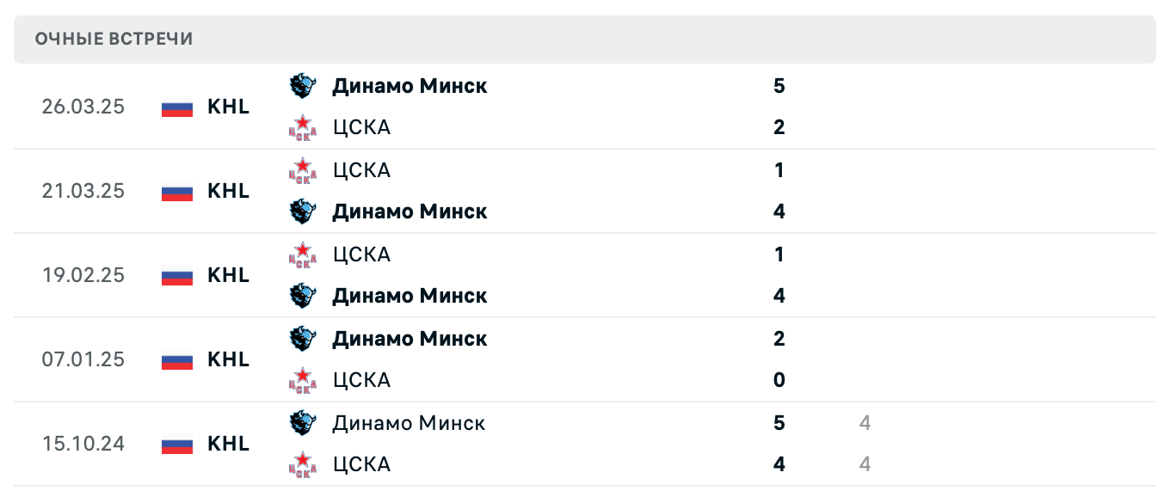
Task: Click the Очные встречи section header
Action: coord(114,39)
